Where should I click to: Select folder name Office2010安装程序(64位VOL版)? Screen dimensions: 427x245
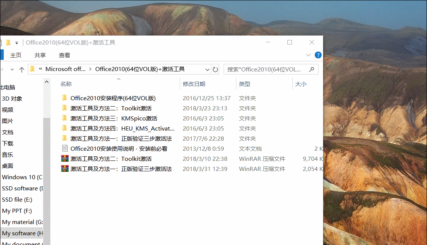point(113,98)
